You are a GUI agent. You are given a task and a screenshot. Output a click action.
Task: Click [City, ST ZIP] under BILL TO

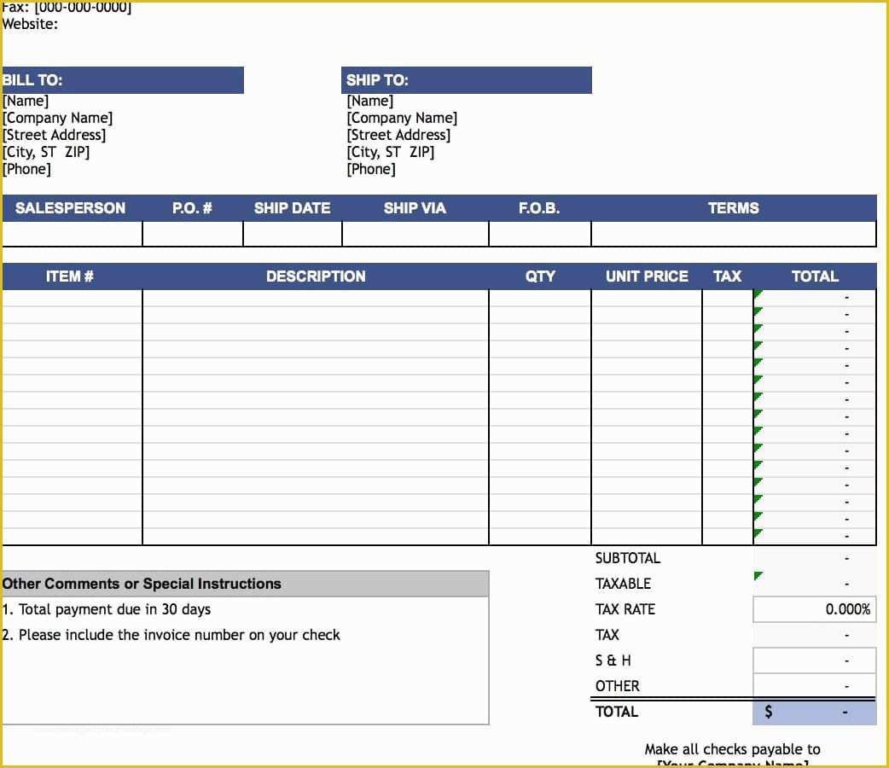point(46,152)
